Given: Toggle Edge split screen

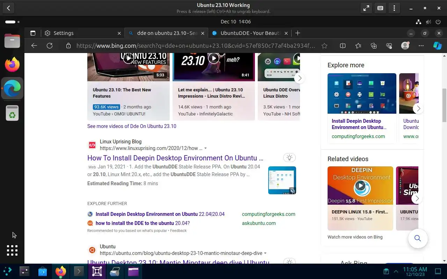Looking at the screenshot, I should point(343,46).
